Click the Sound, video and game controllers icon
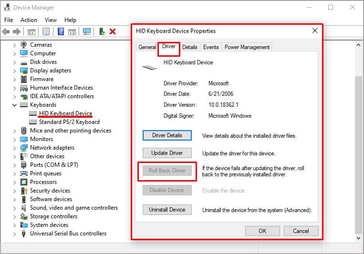Viewport: 364px width, 254px height. pos(23,208)
